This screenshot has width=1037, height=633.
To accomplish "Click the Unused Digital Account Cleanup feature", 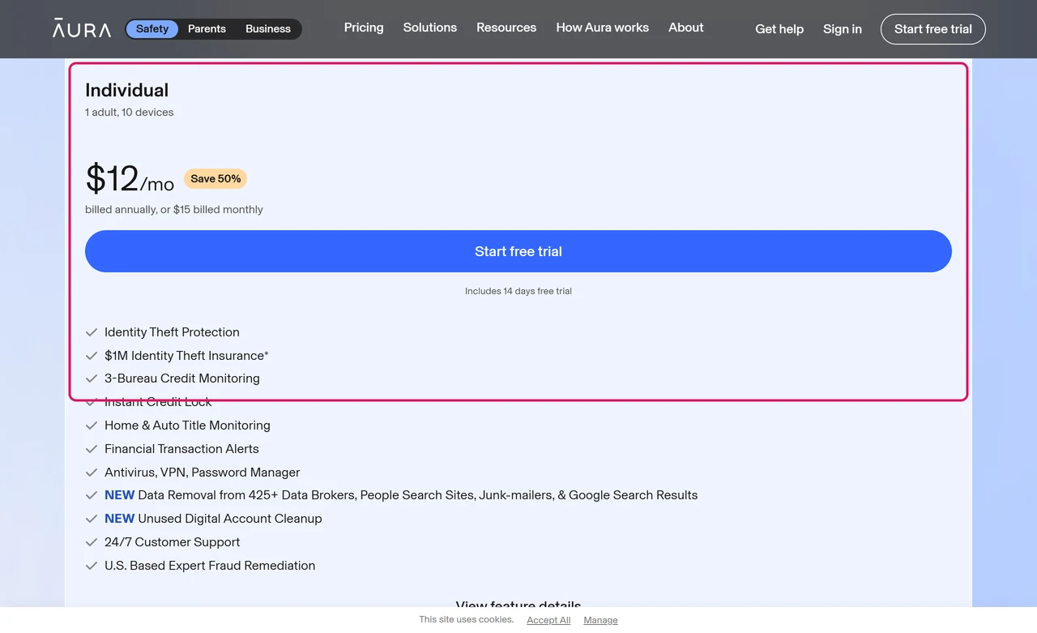I will coord(213,519).
